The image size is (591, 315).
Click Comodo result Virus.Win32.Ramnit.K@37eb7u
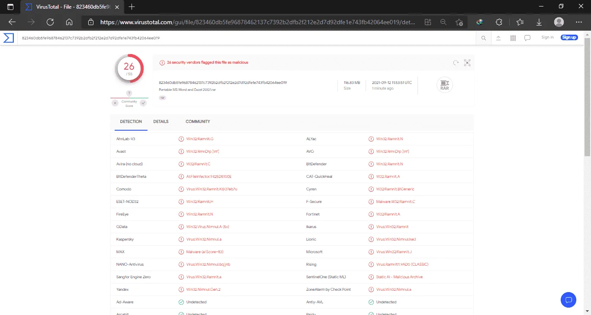[212, 189]
